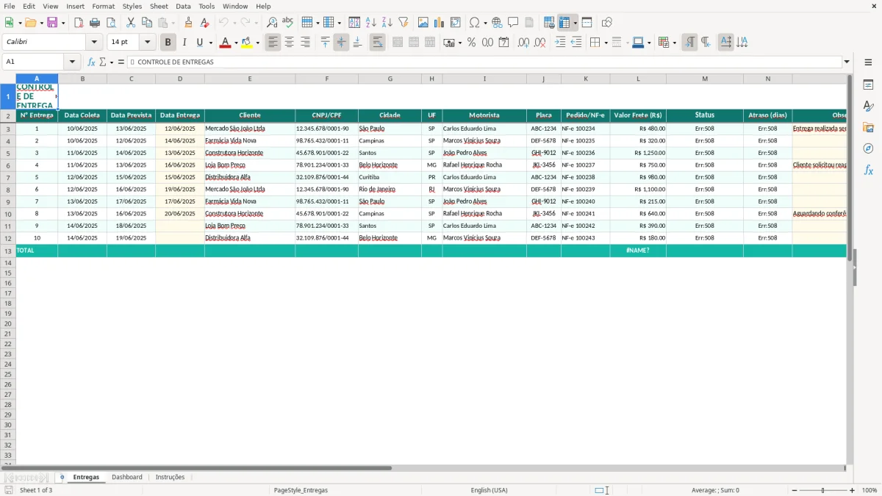The width and height of the screenshot is (882, 496).
Task: Click the Sort Ascending icon
Action: (x=370, y=23)
